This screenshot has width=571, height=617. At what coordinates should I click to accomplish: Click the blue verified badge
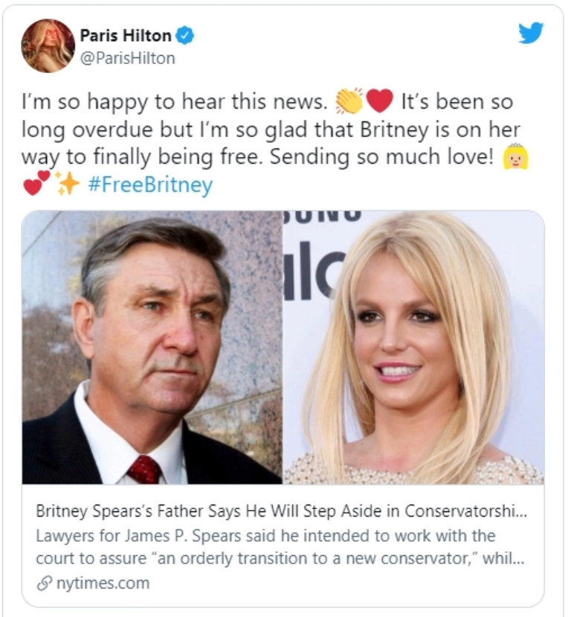click(x=184, y=36)
